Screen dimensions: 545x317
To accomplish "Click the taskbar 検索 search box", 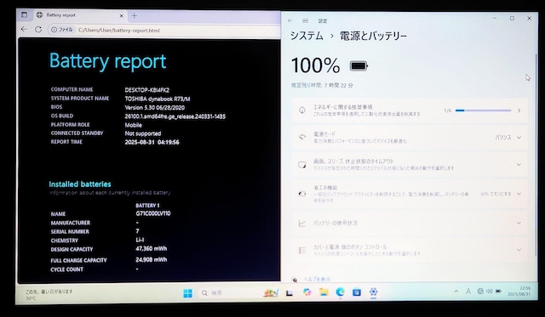I will point(227,293).
